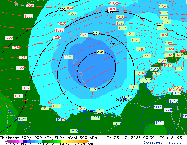Click the blue 1010 label at bottom center
Viewport: 187px width, 145px height.
(74, 130)
